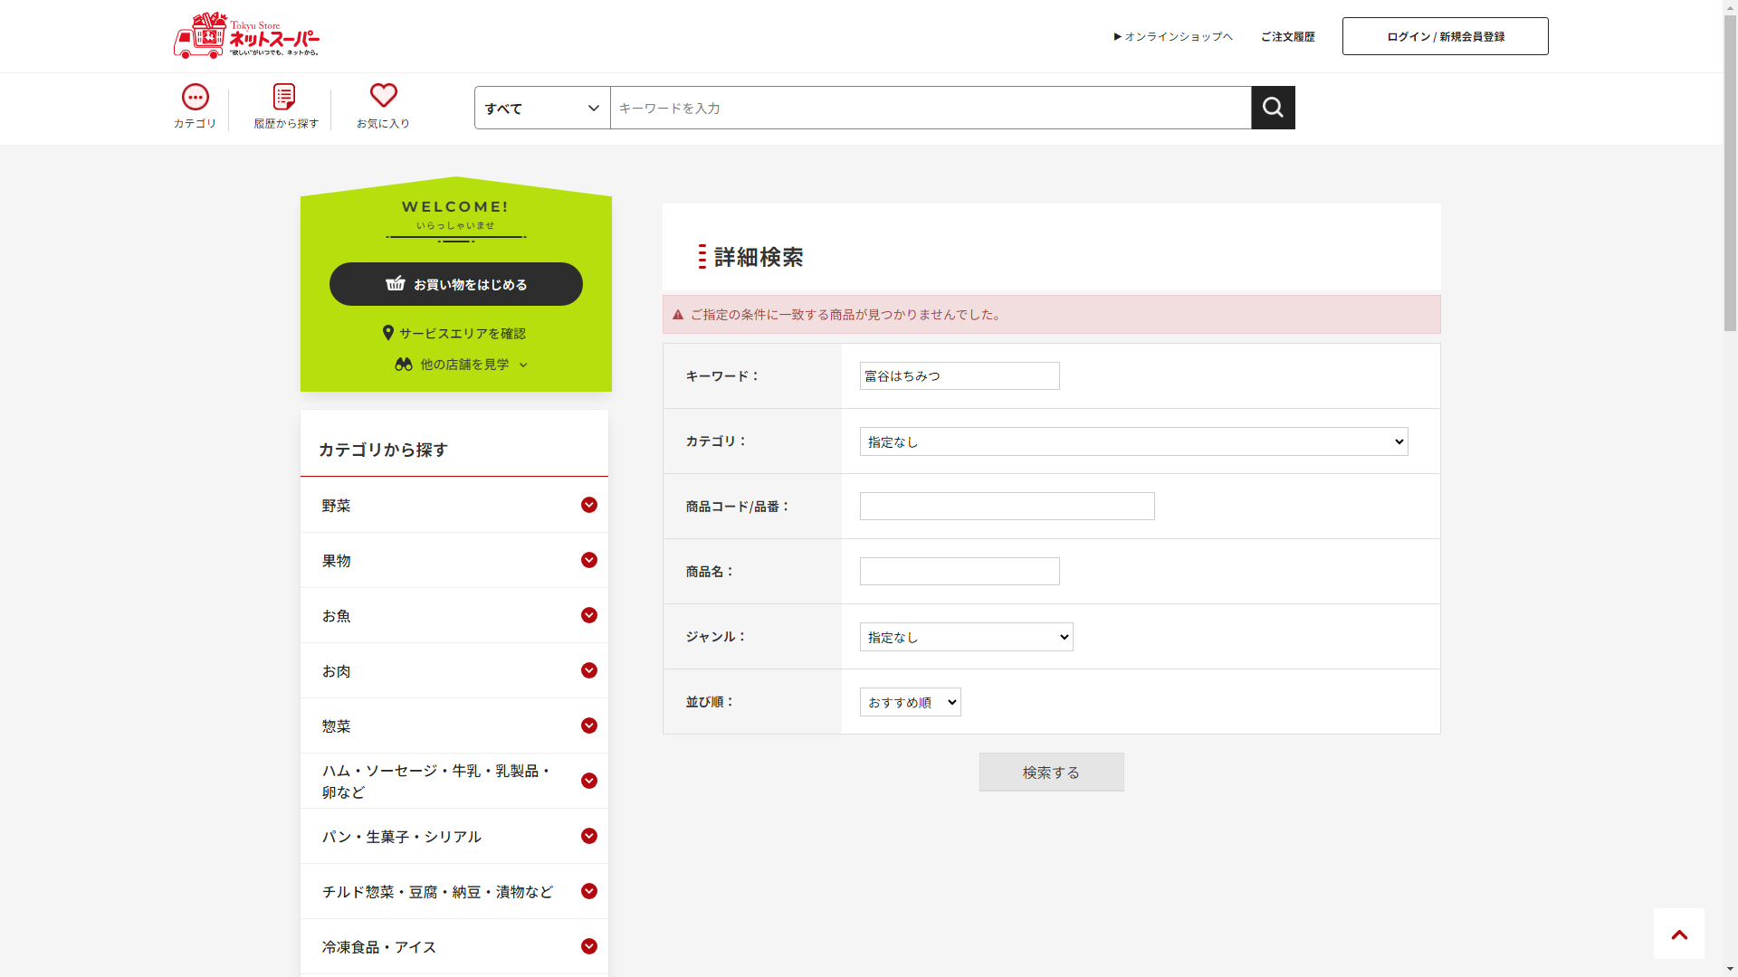This screenshot has width=1738, height=977.
Task: Open the ジャンル 指定なし dropdown
Action: 966,637
